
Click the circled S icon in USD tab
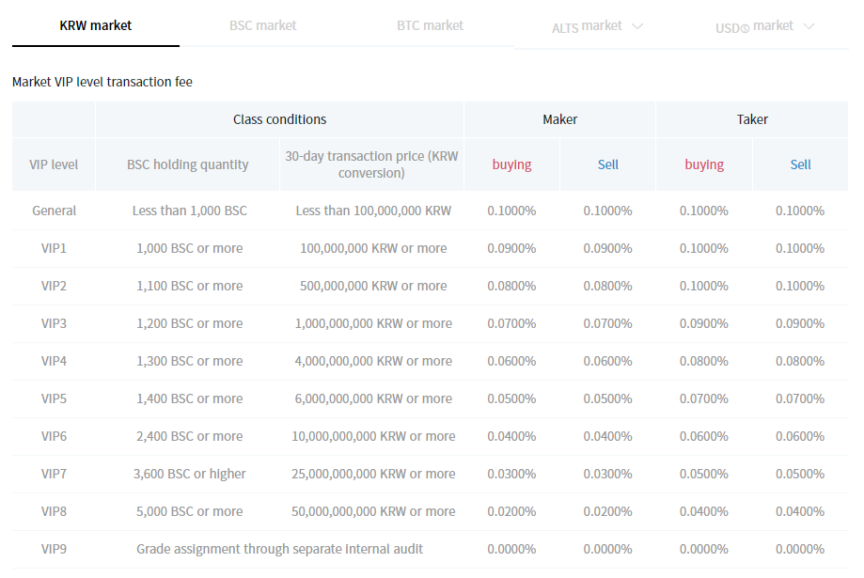(745, 28)
